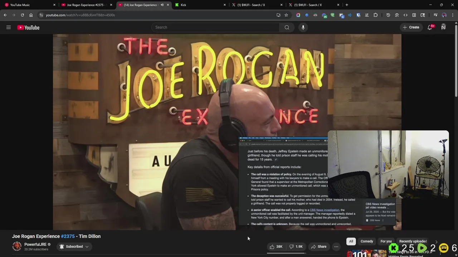Open the history clock toolbar icon
This screenshot has width=458, height=257.
(388, 15)
